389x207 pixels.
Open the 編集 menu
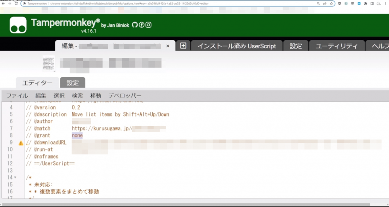point(41,96)
